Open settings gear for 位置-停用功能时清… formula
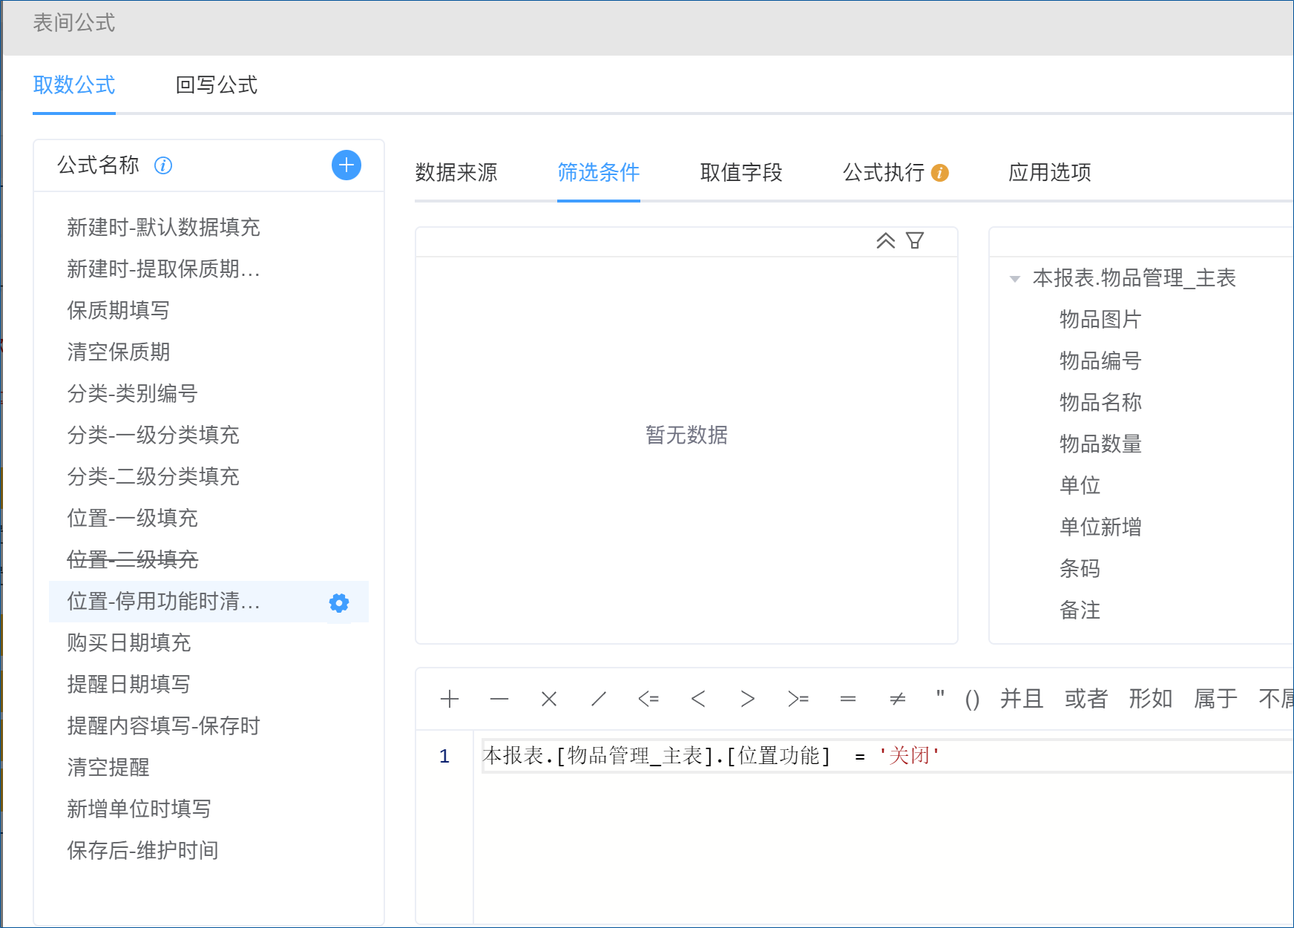 (x=339, y=602)
